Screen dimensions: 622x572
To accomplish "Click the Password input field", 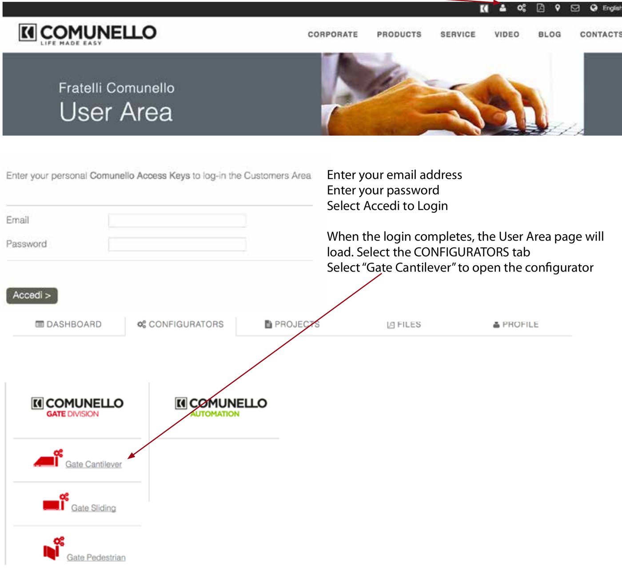I will [177, 244].
